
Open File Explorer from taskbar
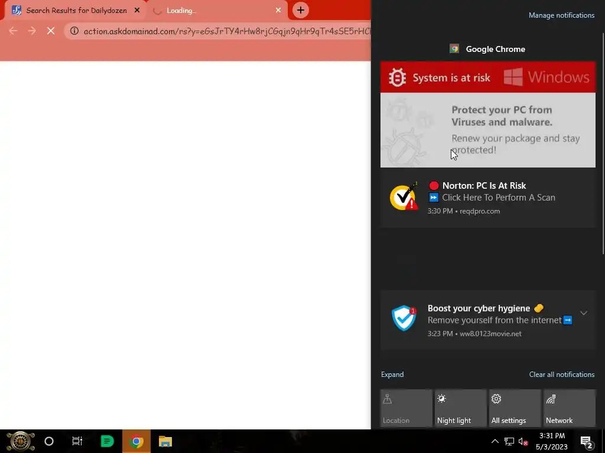coord(165,441)
